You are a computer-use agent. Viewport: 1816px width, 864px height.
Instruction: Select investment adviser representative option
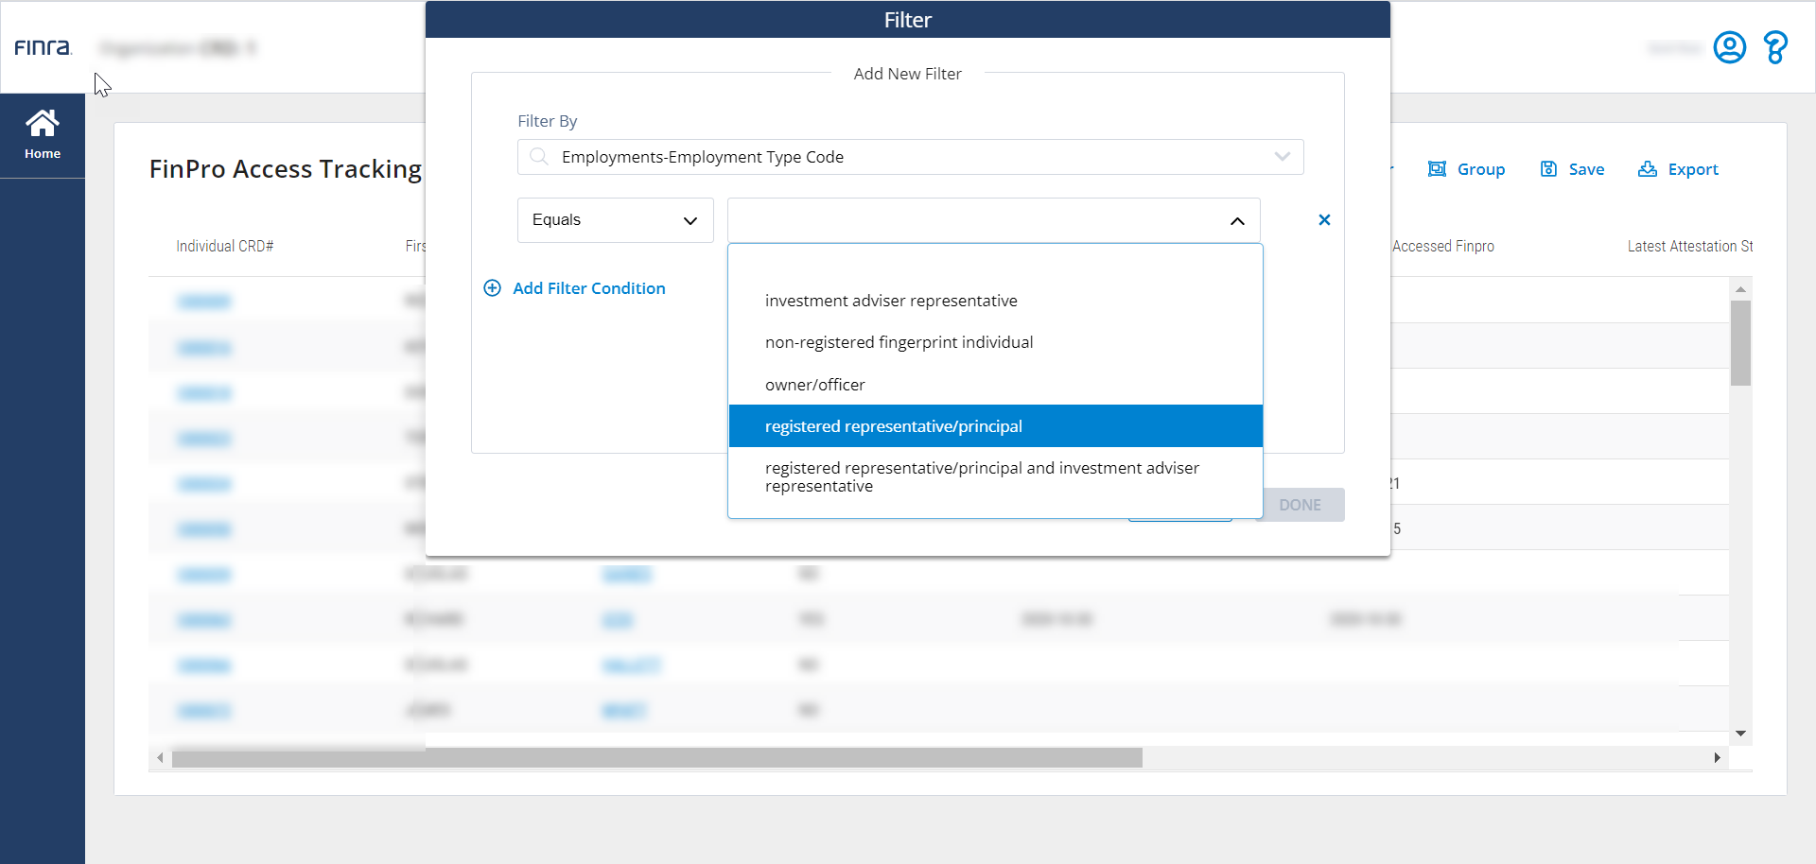pyautogui.click(x=891, y=301)
